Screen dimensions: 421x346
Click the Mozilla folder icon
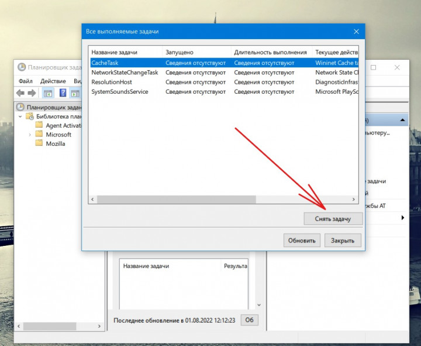point(39,143)
